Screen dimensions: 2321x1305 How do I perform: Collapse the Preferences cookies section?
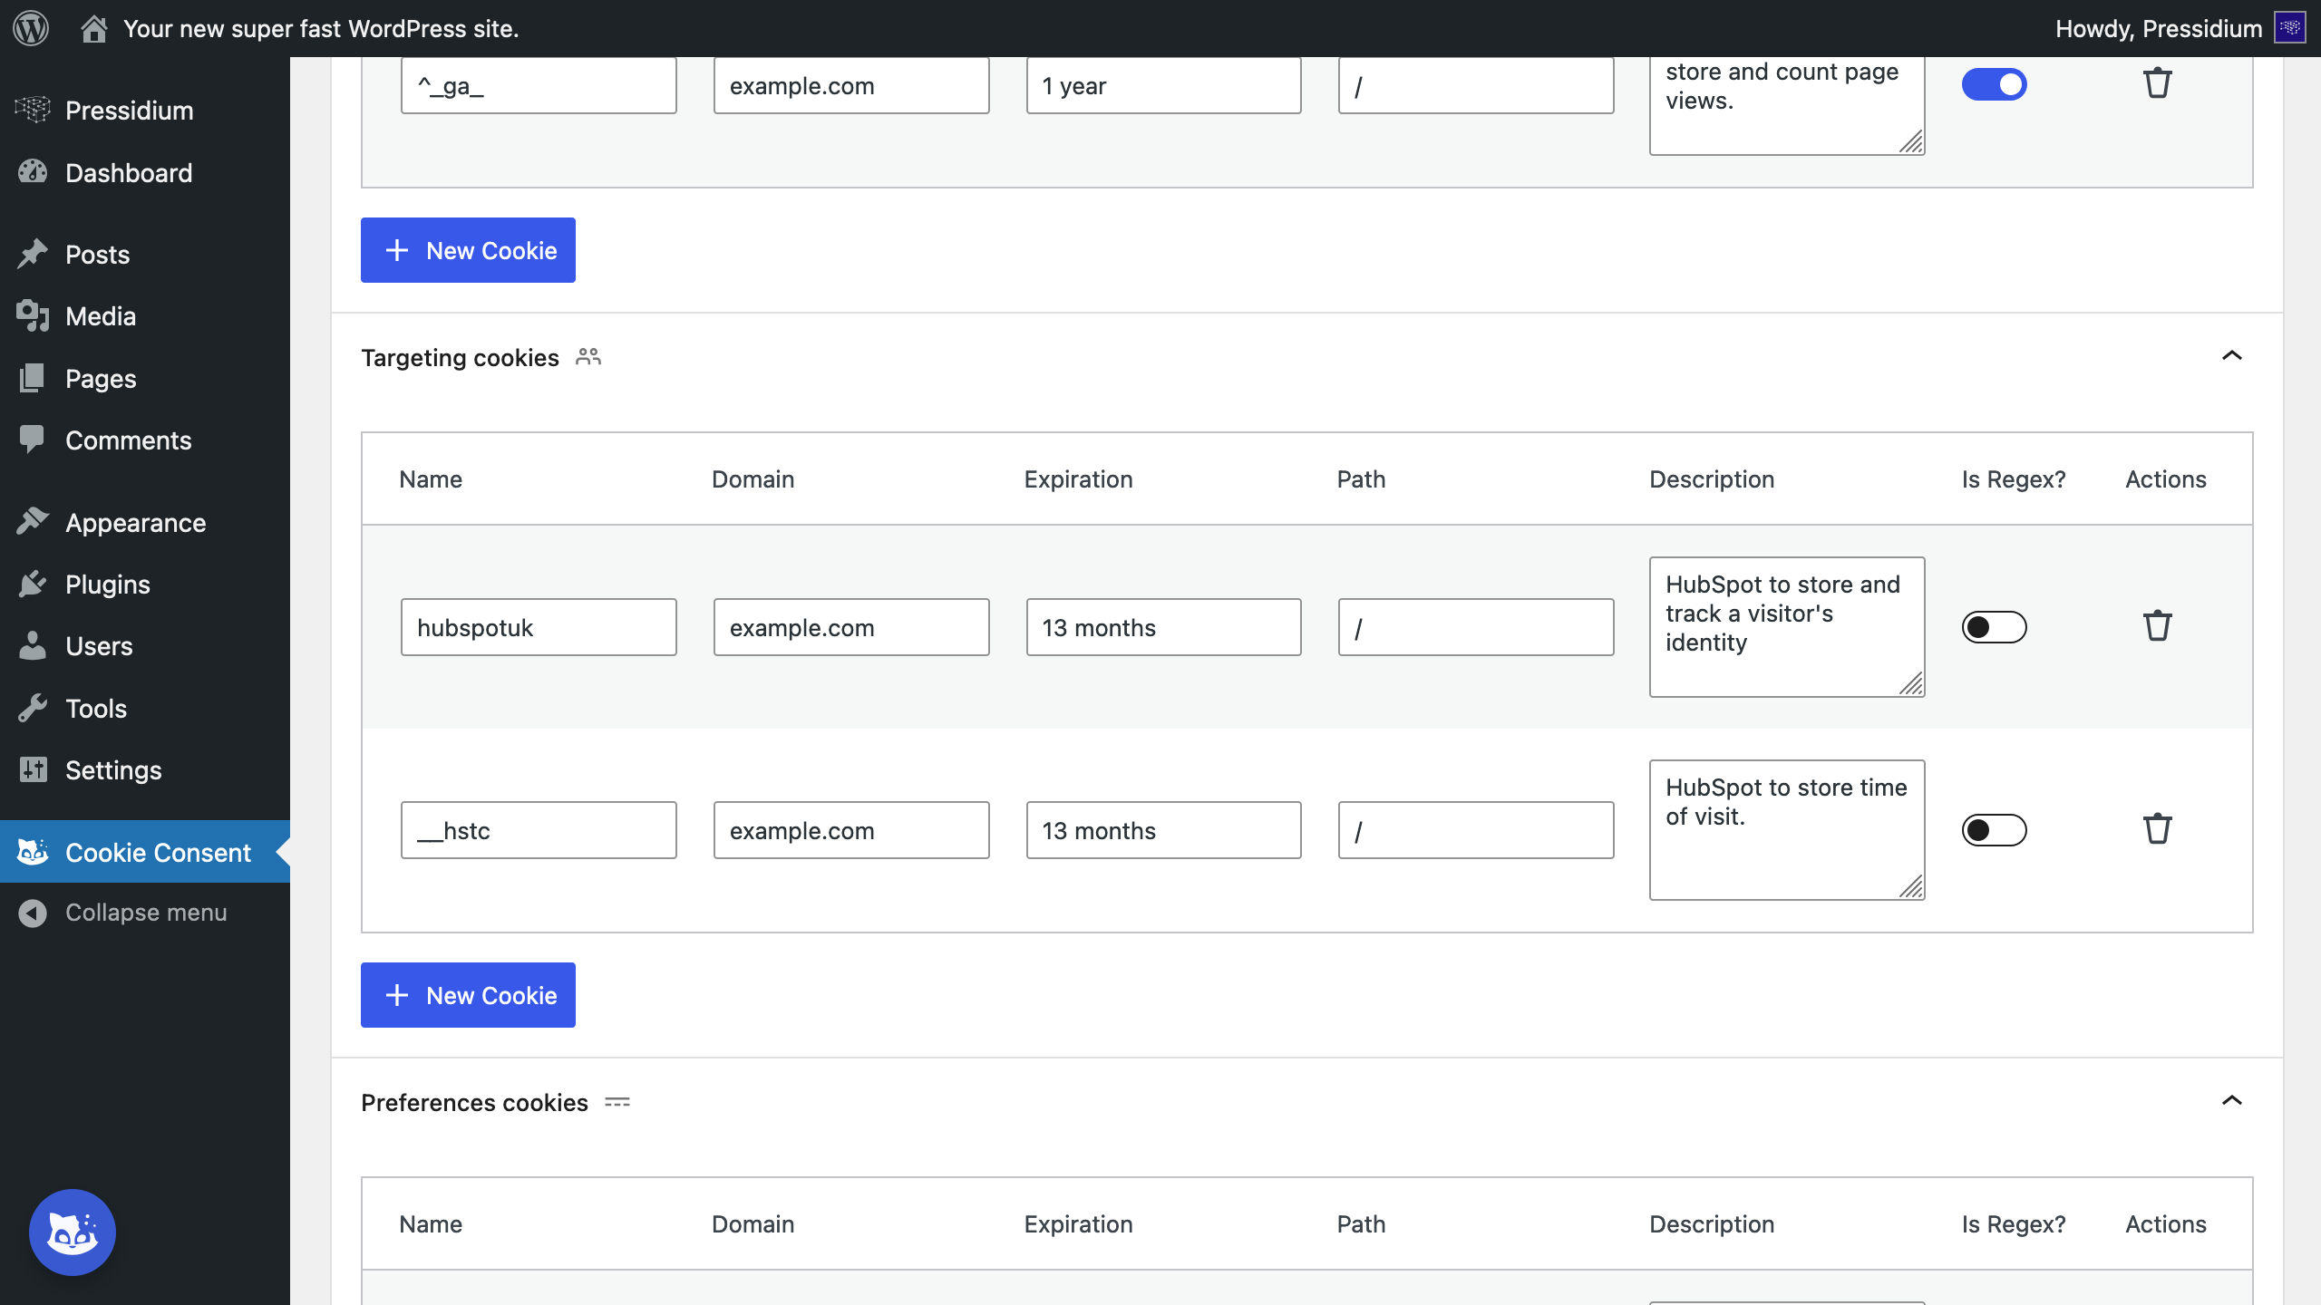point(2232,1101)
